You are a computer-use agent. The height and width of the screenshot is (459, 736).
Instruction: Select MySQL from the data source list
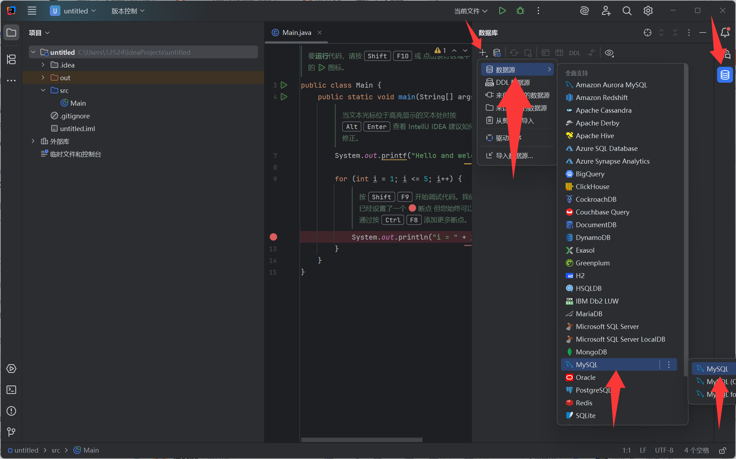[x=586, y=365]
